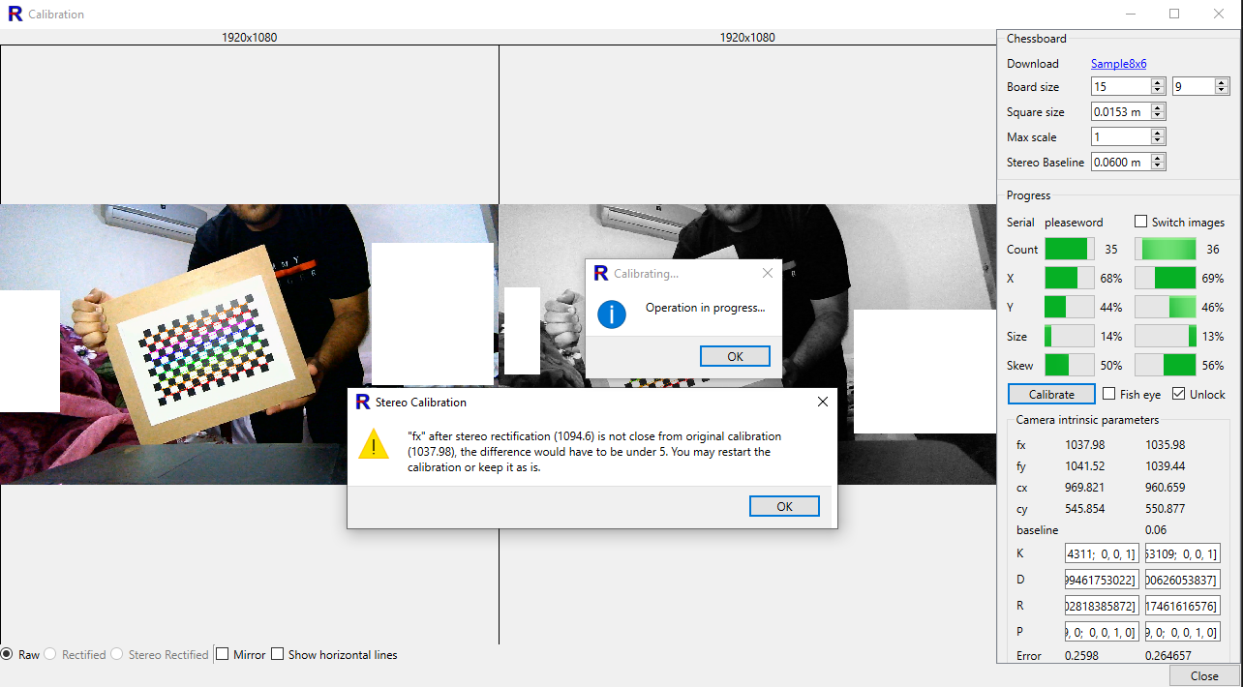Select the Raw radio button
The width and height of the screenshot is (1243, 687).
7,654
